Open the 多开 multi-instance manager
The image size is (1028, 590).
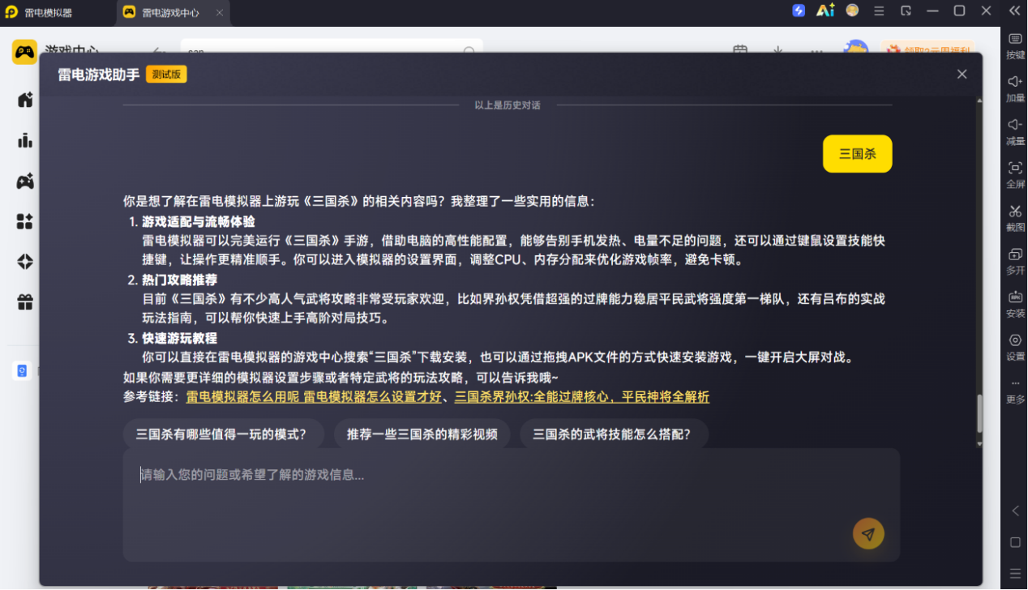coord(1015,261)
